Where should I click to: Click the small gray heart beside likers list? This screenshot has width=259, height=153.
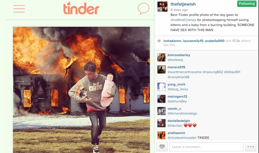159,41
